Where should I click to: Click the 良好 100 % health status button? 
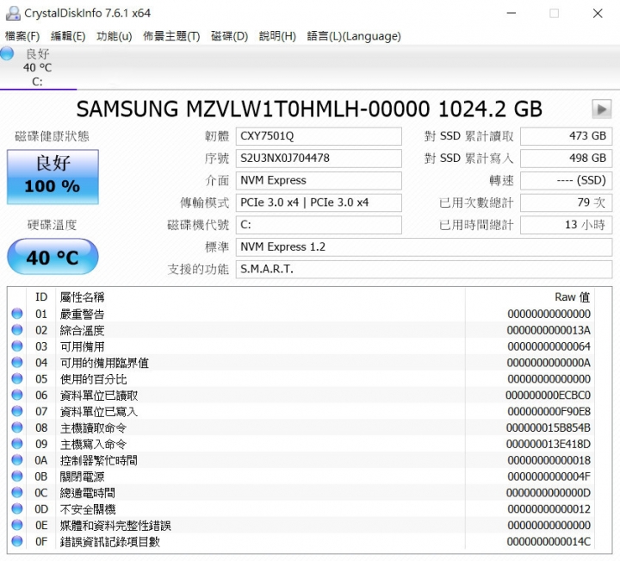53,177
